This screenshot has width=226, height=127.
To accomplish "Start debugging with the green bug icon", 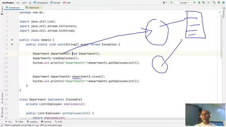I will pyautogui.click(x=199, y=2).
